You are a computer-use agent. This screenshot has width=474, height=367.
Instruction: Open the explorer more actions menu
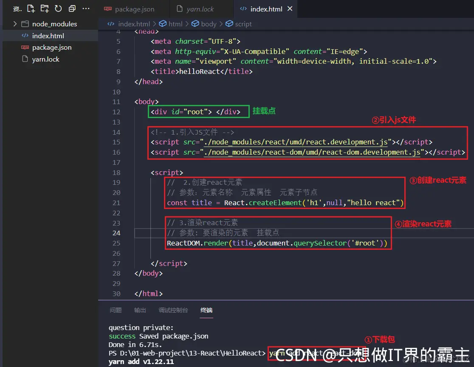(x=86, y=8)
